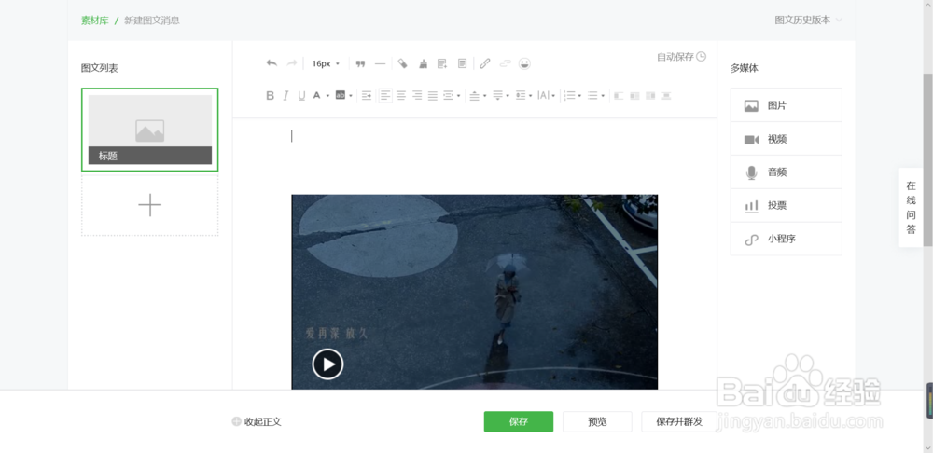Insert 小程序 from multimedia panel
This screenshot has height=453, width=933.
click(786, 239)
